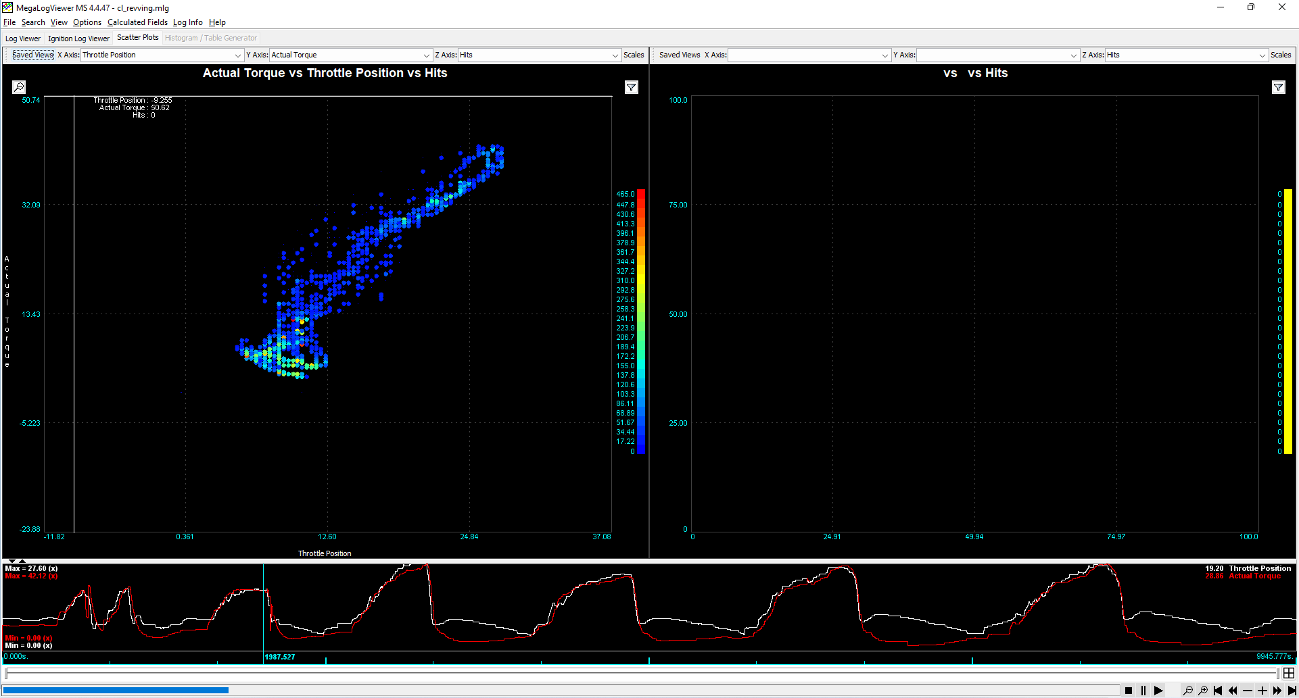The height and width of the screenshot is (698, 1299).
Task: Click the left plot rainbow color scale bar
Action: [641, 322]
